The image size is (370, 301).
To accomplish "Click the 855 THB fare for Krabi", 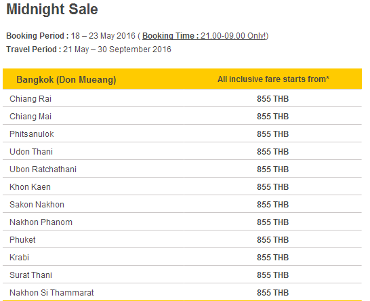I will [x=273, y=258].
